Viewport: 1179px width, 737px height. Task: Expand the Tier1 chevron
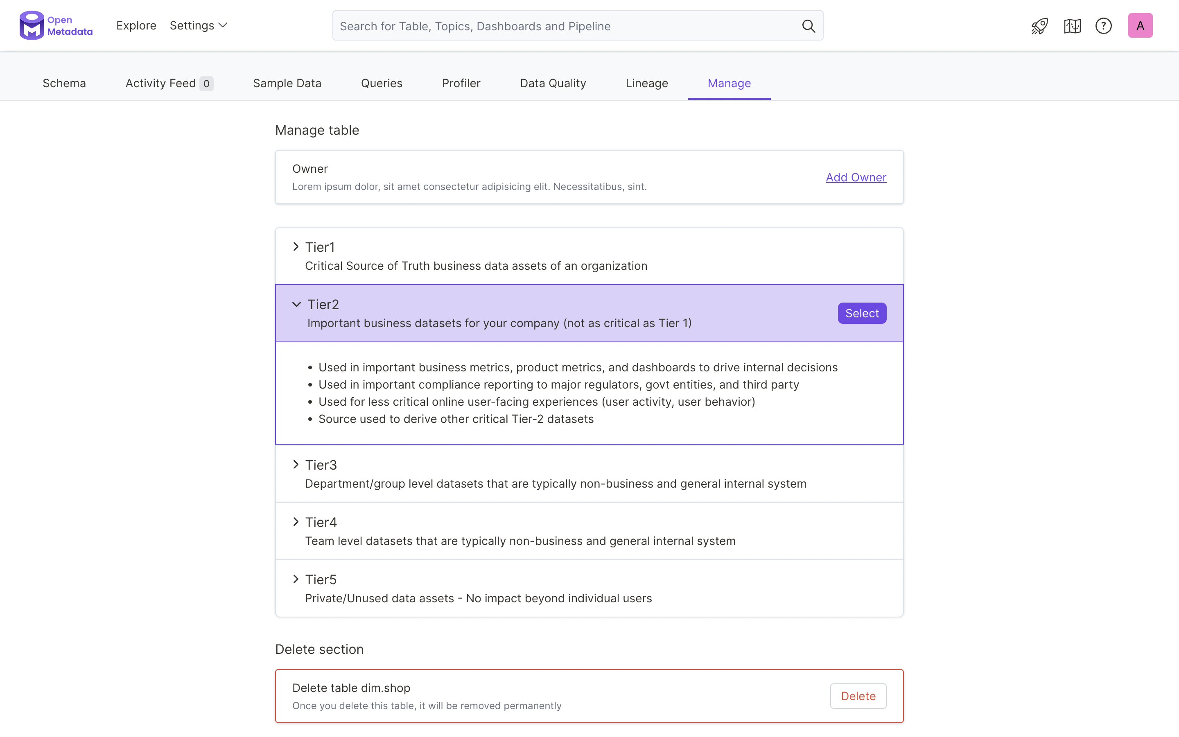click(x=296, y=246)
